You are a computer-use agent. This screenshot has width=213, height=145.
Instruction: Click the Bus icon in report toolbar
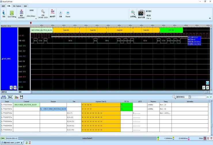click(x=10, y=97)
